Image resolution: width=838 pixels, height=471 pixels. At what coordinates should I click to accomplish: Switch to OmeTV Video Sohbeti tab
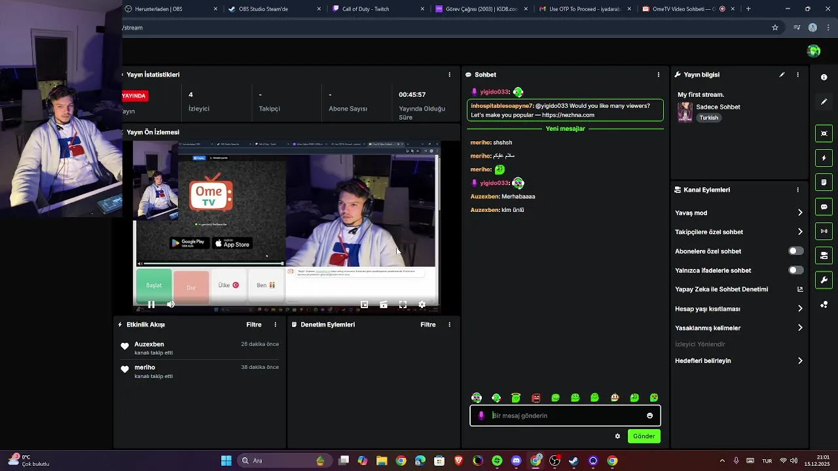(688, 9)
